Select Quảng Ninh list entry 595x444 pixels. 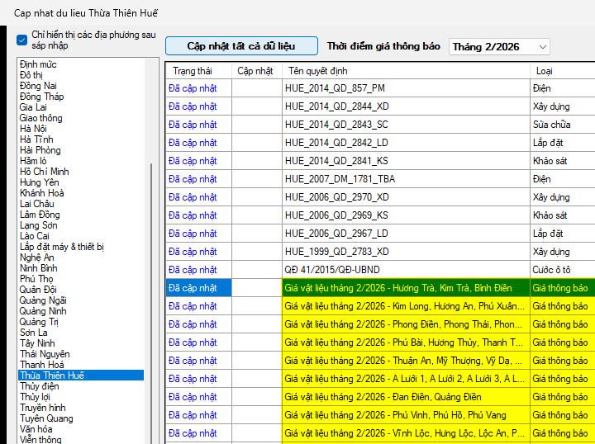point(43,311)
